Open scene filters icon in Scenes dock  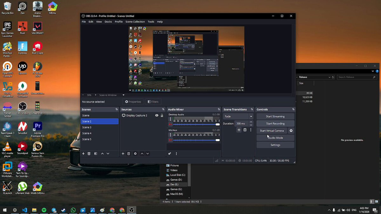pos(96,154)
